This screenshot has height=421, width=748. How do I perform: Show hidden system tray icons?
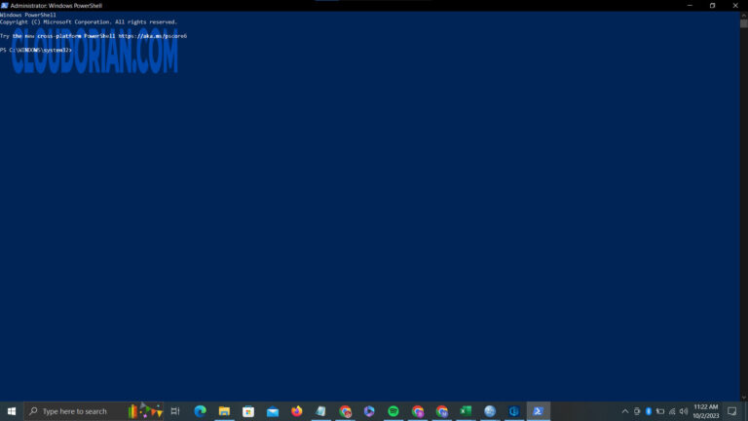[625, 411]
